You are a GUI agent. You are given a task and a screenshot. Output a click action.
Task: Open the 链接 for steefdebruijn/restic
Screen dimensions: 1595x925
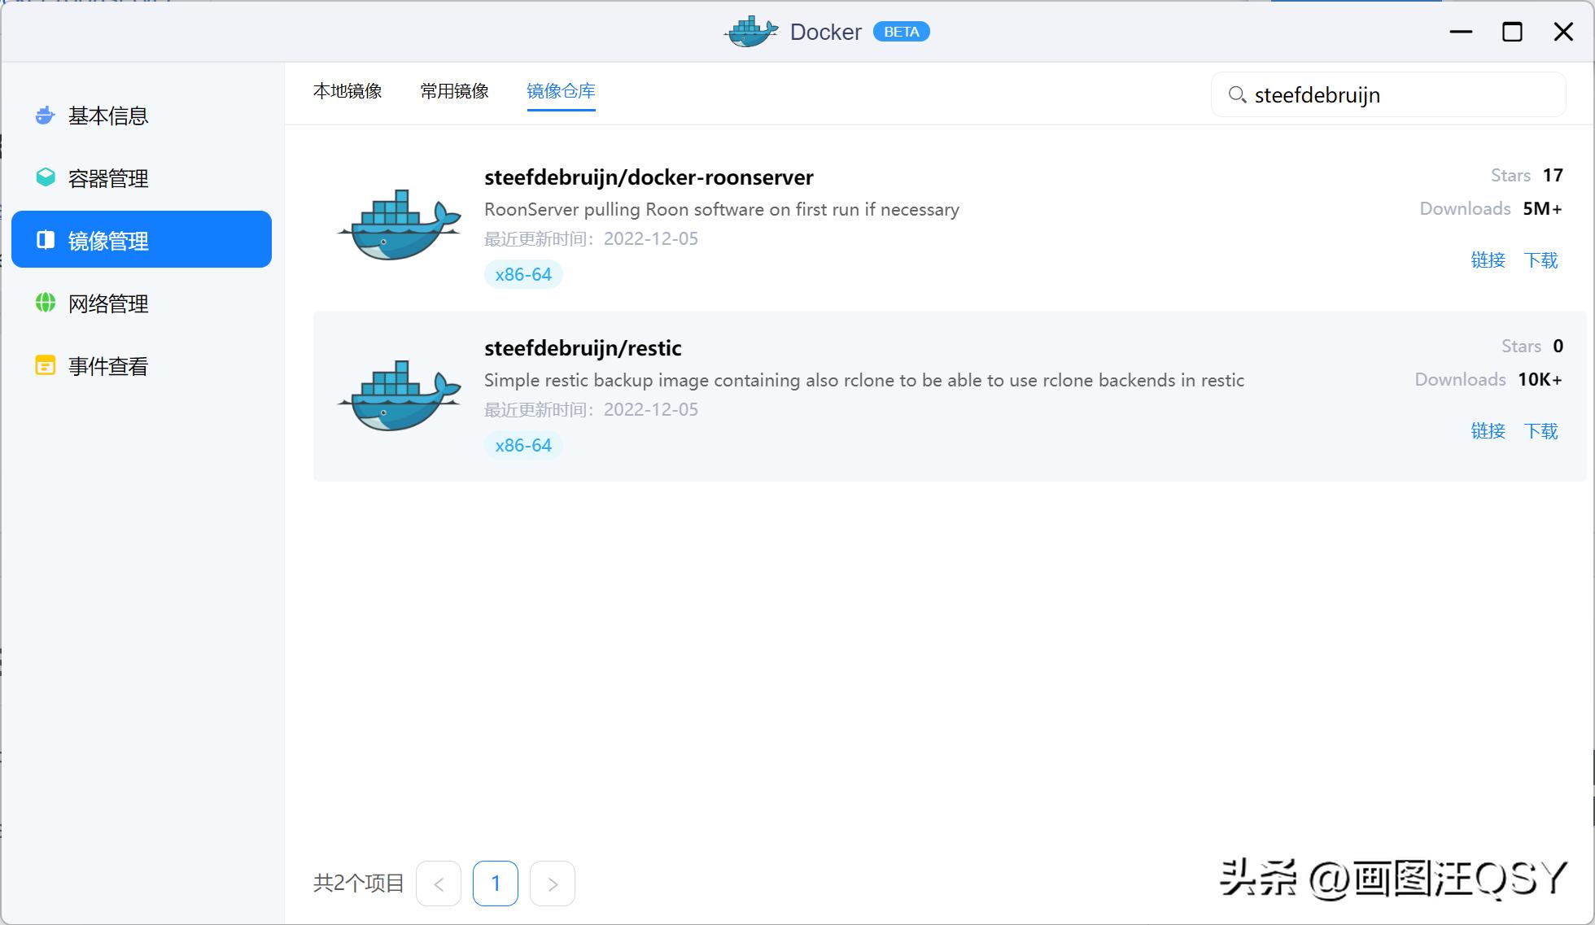1488,431
